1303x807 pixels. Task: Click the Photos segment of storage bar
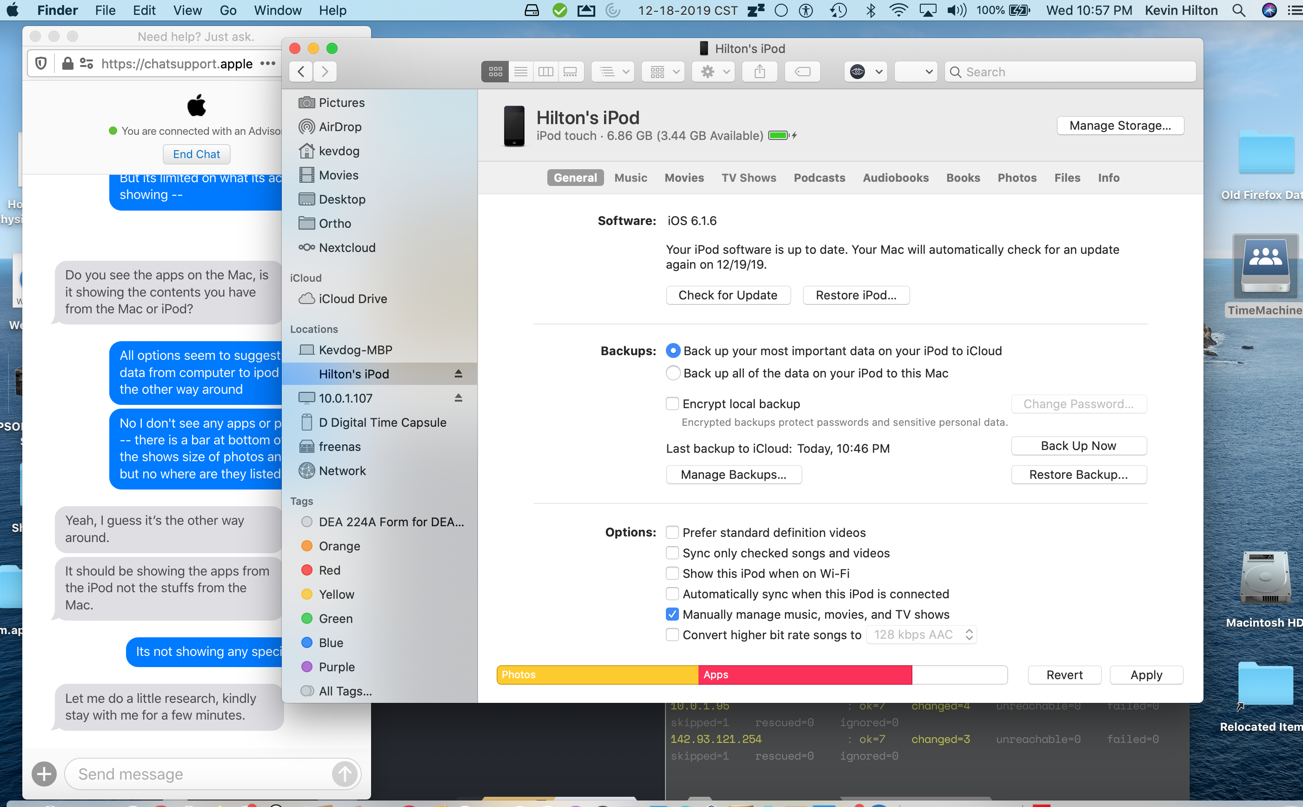tap(597, 675)
